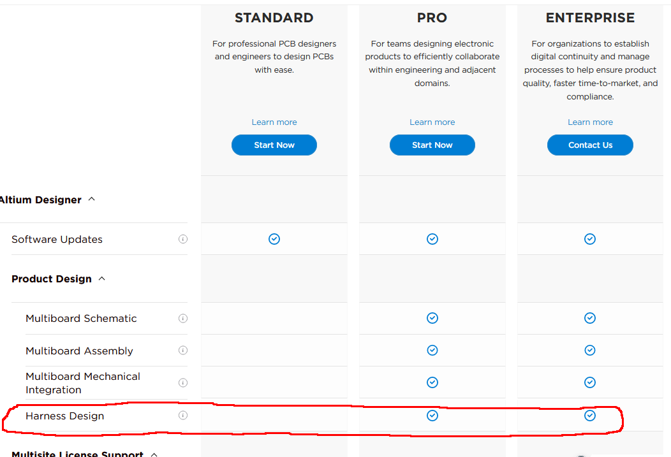Click info icon for Multiboard Mechanical Integration

click(182, 382)
